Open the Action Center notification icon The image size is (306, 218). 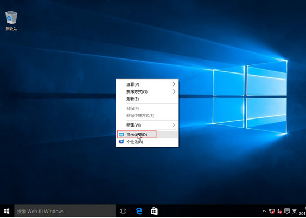[x=287, y=211]
